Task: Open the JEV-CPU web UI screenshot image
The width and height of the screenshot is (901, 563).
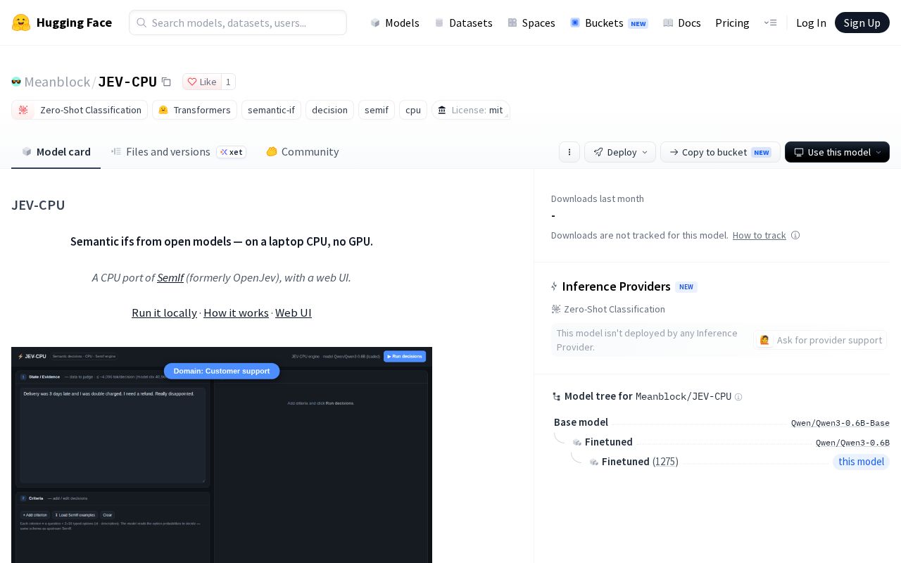Action: (x=222, y=455)
